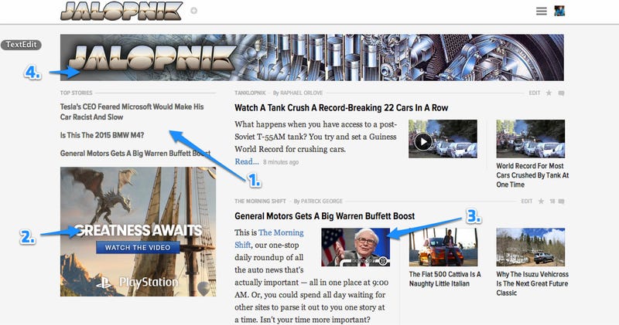
Task: Open the Read... link under the tank story
Action: (247, 161)
